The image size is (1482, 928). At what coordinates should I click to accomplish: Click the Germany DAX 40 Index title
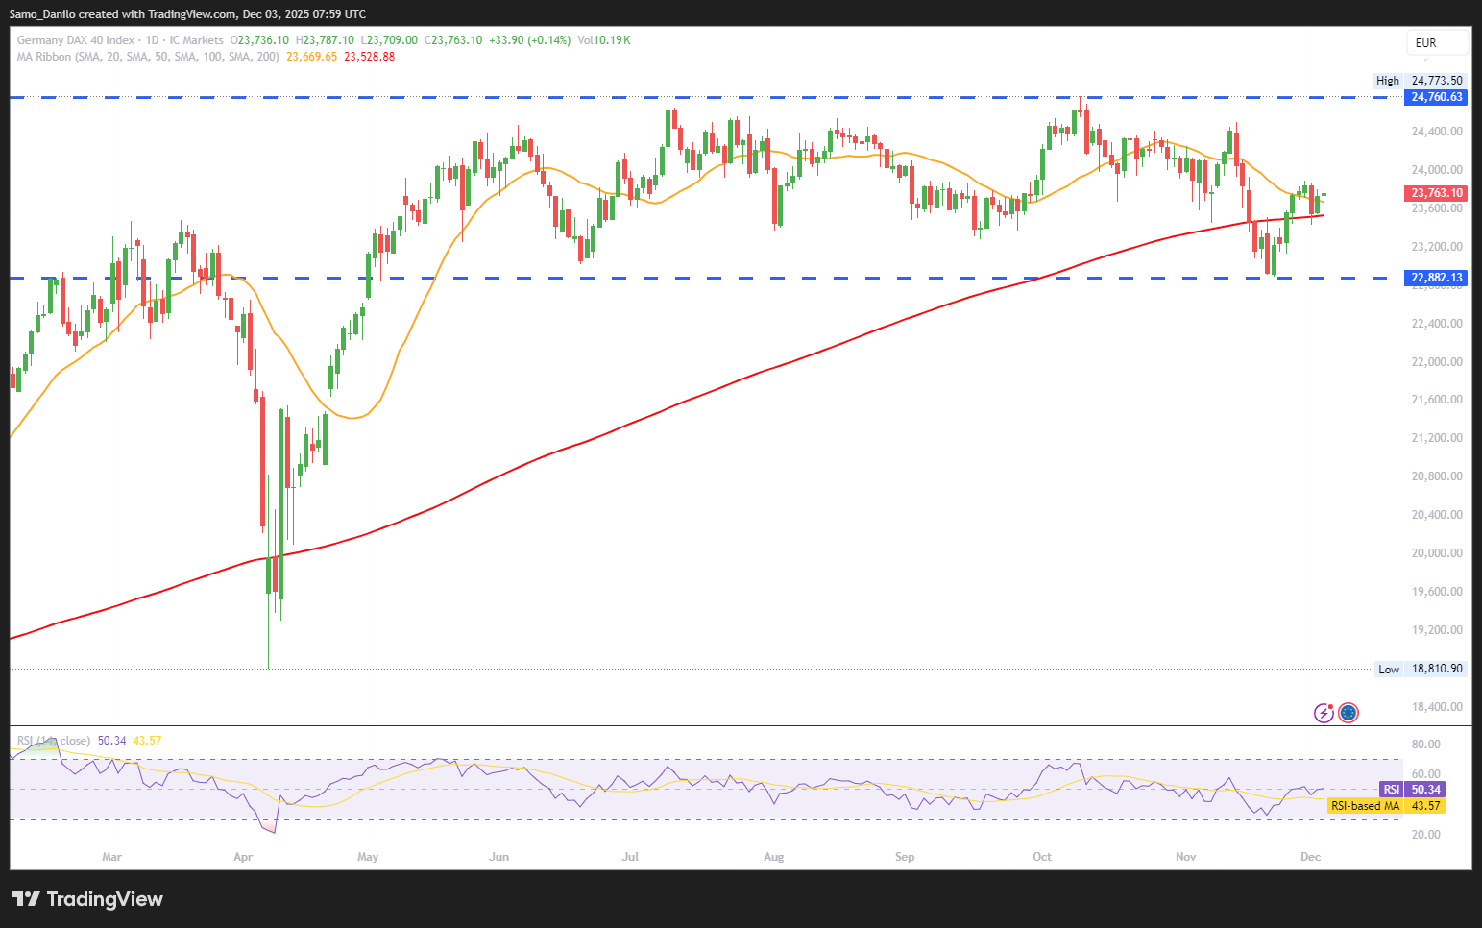pyautogui.click(x=76, y=40)
